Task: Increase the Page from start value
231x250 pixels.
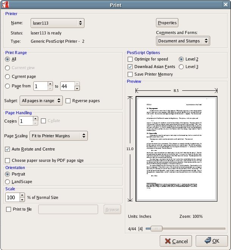Action: coord(50,84)
